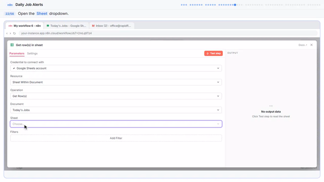
Task: Open the Operation dropdown
Action: (x=116, y=96)
